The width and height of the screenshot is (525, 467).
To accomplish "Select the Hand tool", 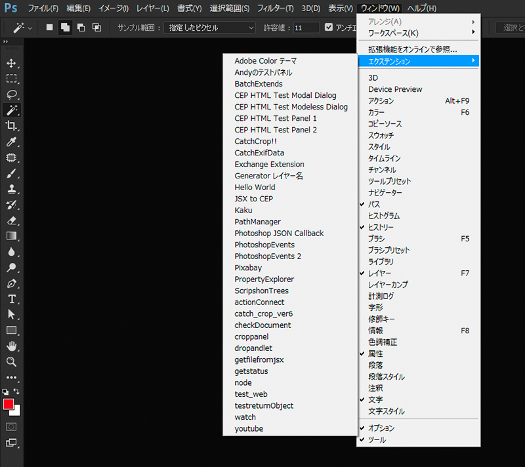I will coord(11,346).
